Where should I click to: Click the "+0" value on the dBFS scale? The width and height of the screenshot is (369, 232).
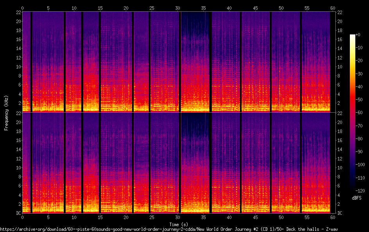358,34
